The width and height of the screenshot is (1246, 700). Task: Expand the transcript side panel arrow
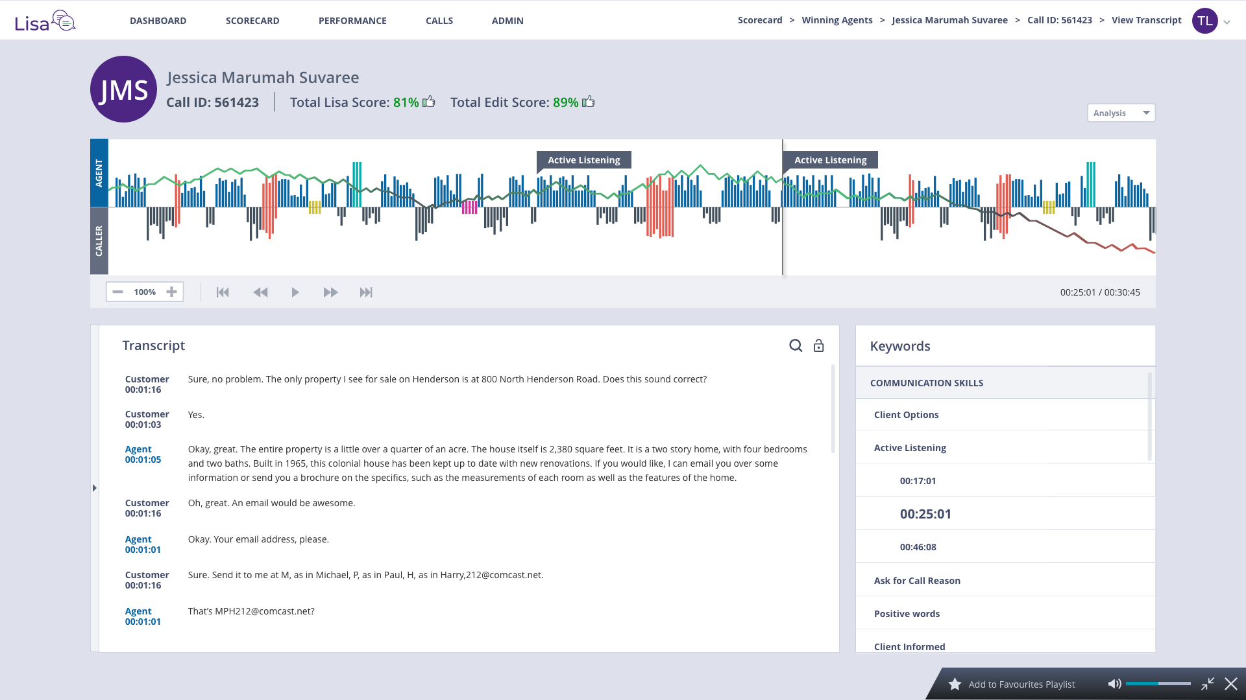point(95,488)
